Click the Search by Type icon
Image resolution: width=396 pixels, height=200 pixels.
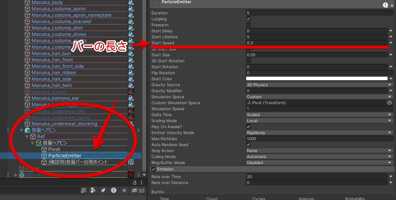93,190
